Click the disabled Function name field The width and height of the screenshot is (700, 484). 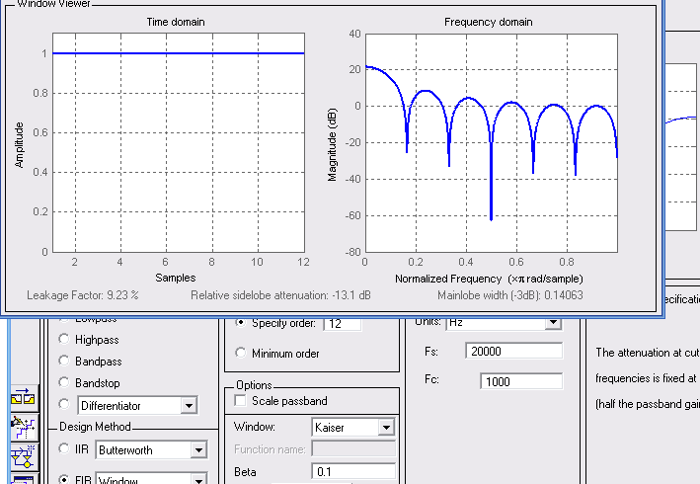(353, 449)
